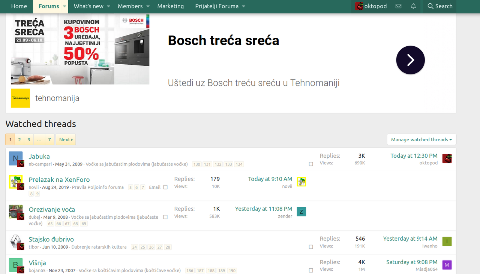Click iwanho's I avatar
The image size is (480, 274).
[x=447, y=241]
